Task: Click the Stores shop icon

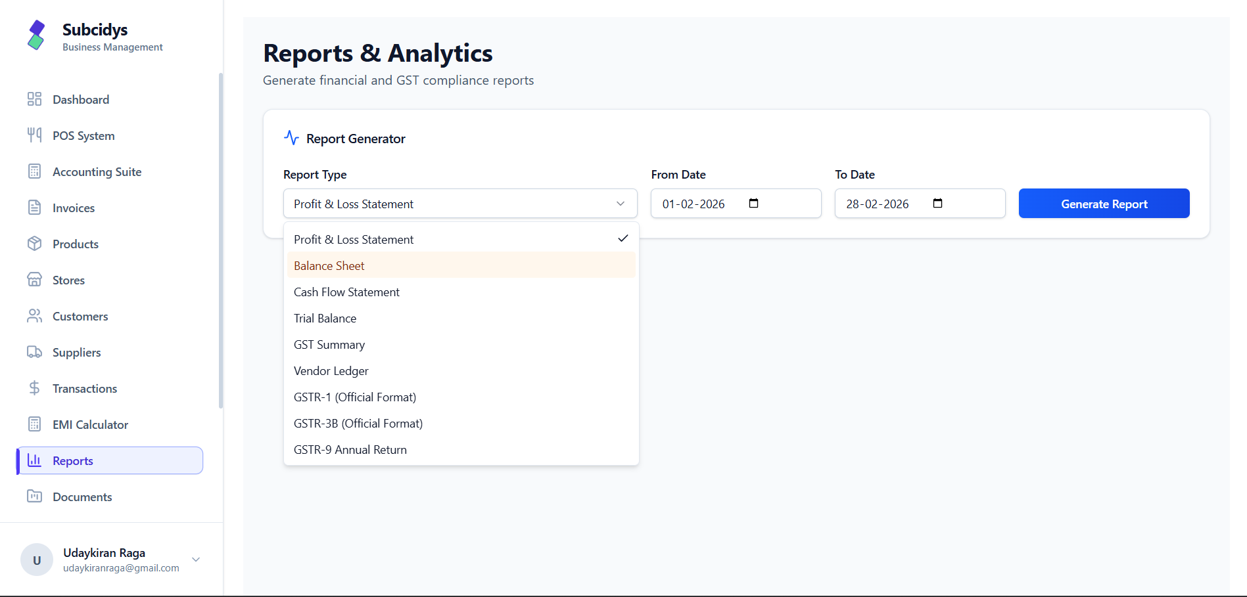Action: [x=34, y=280]
